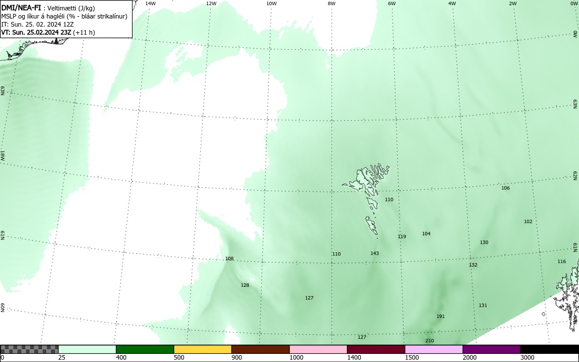Image resolution: width=579 pixels, height=362 pixels.
Task: Click the legend scale label 2000
Action: coord(470,357)
